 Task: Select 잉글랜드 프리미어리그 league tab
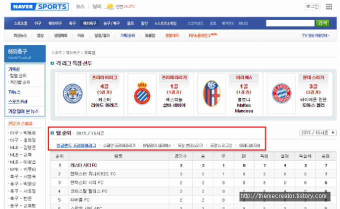pyautogui.click(x=76, y=145)
